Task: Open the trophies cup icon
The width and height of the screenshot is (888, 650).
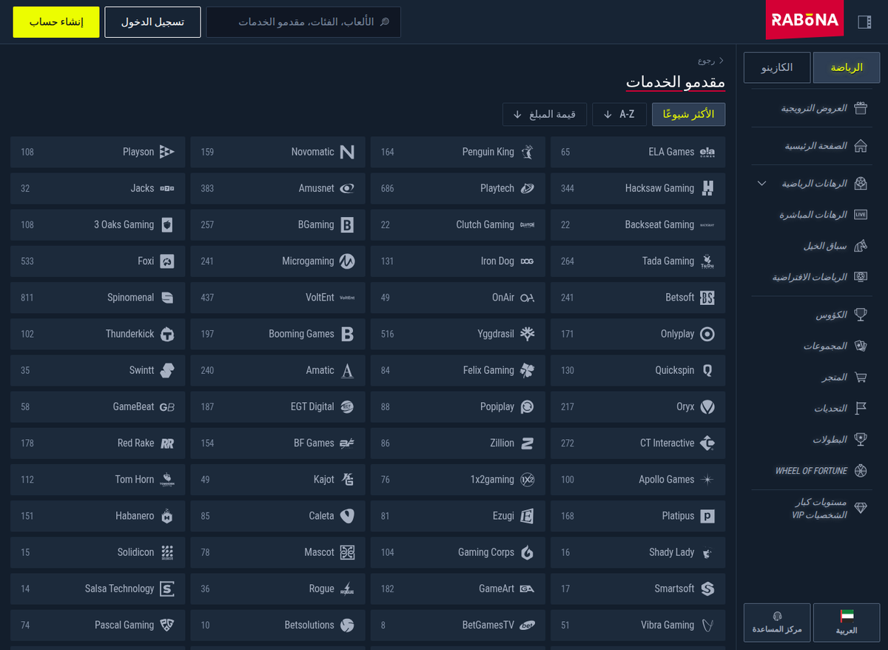Action: [x=861, y=315]
